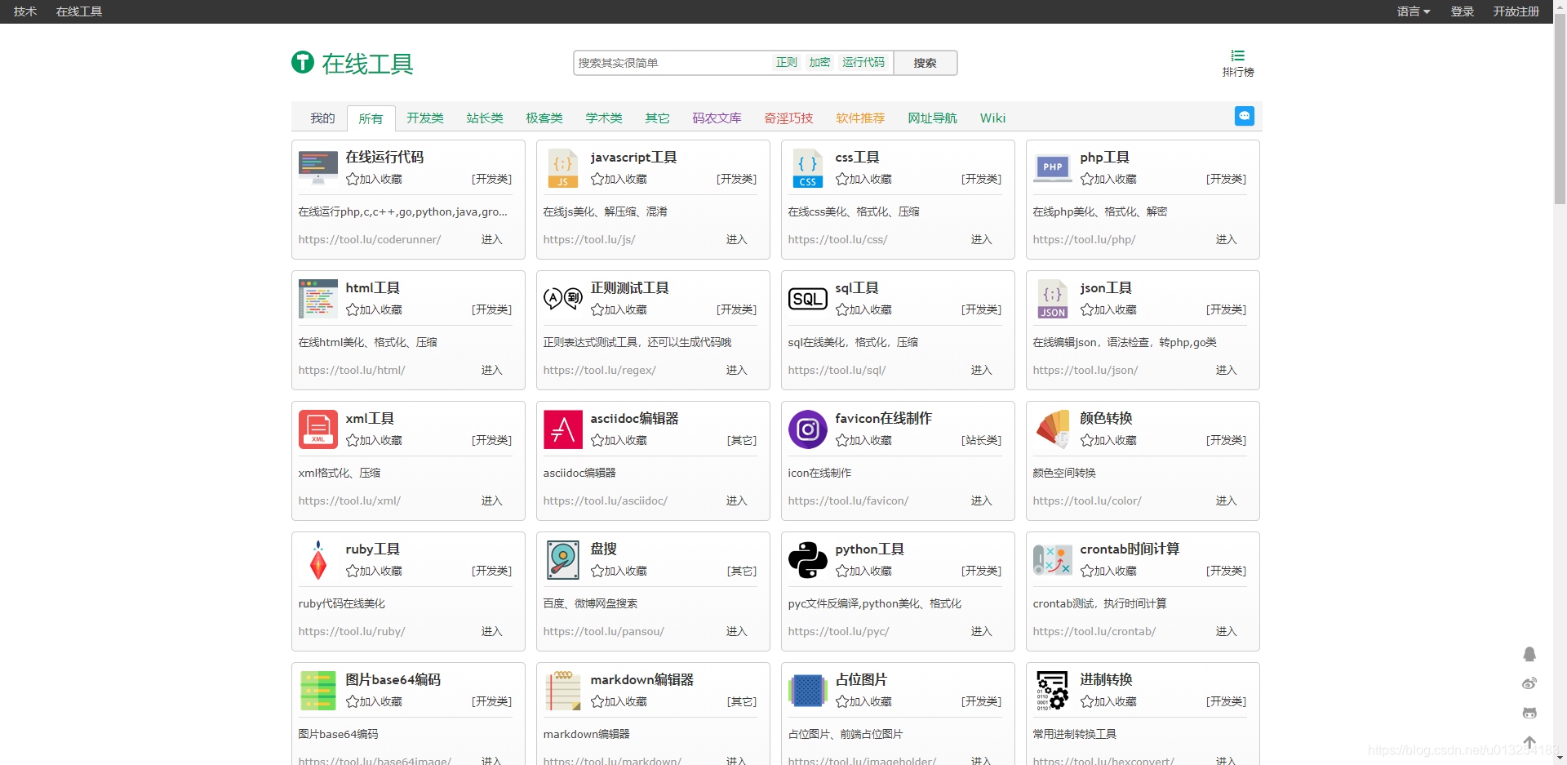Click the Weibo share icon
The height and width of the screenshot is (765, 1567).
1529,683
